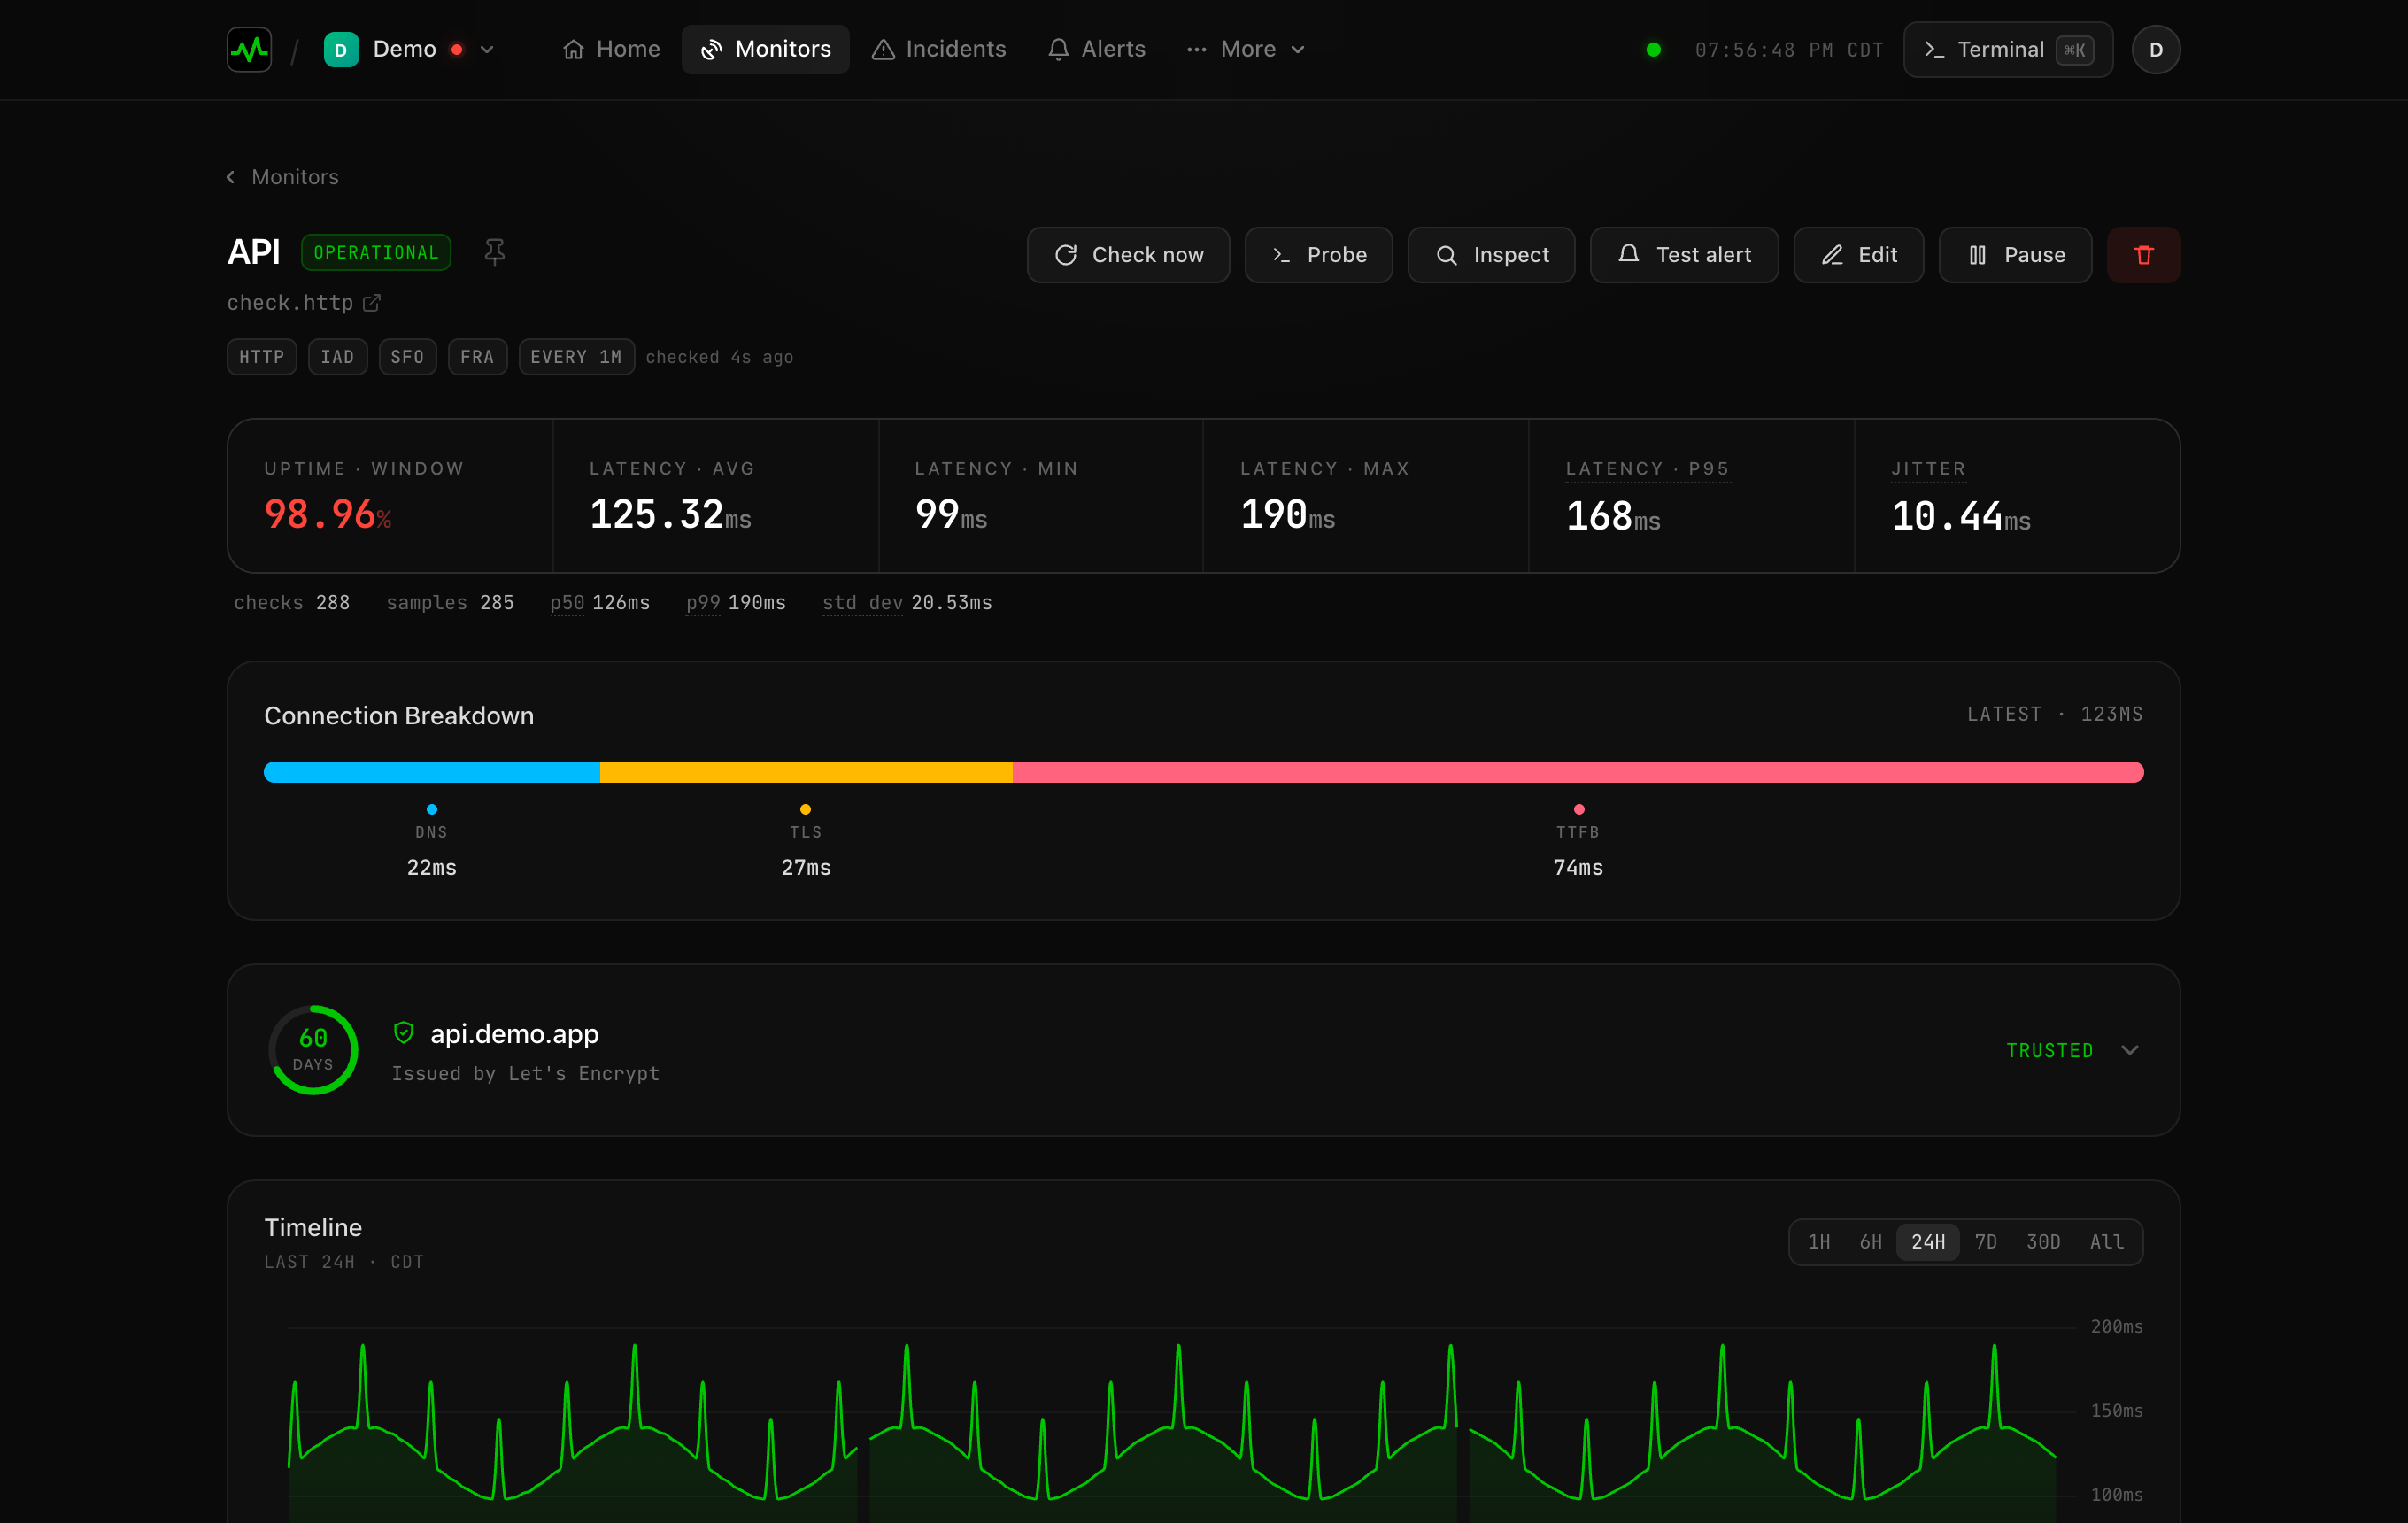Pin the API monitor
2408x1523 pixels.
(494, 252)
